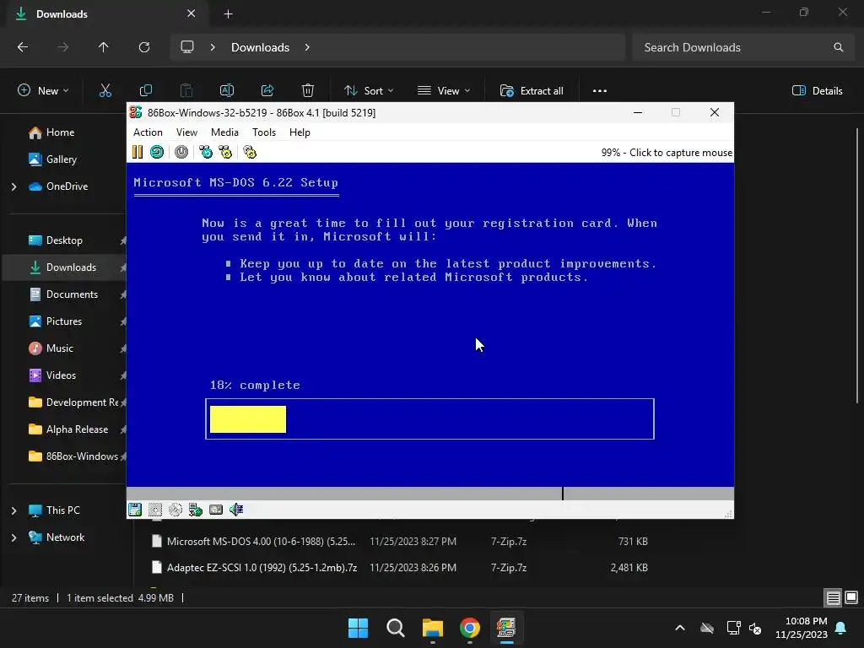Open the Action menu in 86Box
The image size is (864, 648).
(x=148, y=132)
